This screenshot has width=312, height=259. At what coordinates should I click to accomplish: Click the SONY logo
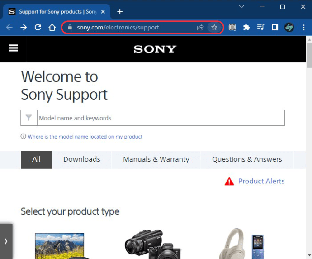155,49
